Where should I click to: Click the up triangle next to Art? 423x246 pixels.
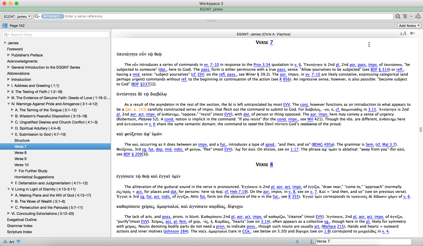5,242
